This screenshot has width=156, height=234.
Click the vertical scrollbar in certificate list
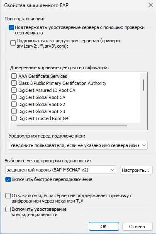(x=144, y=85)
